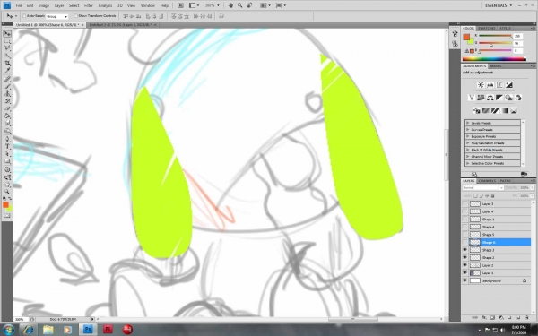Pick the Hand tool in application bar
Viewport: 538px width, 336px height.
231,5
